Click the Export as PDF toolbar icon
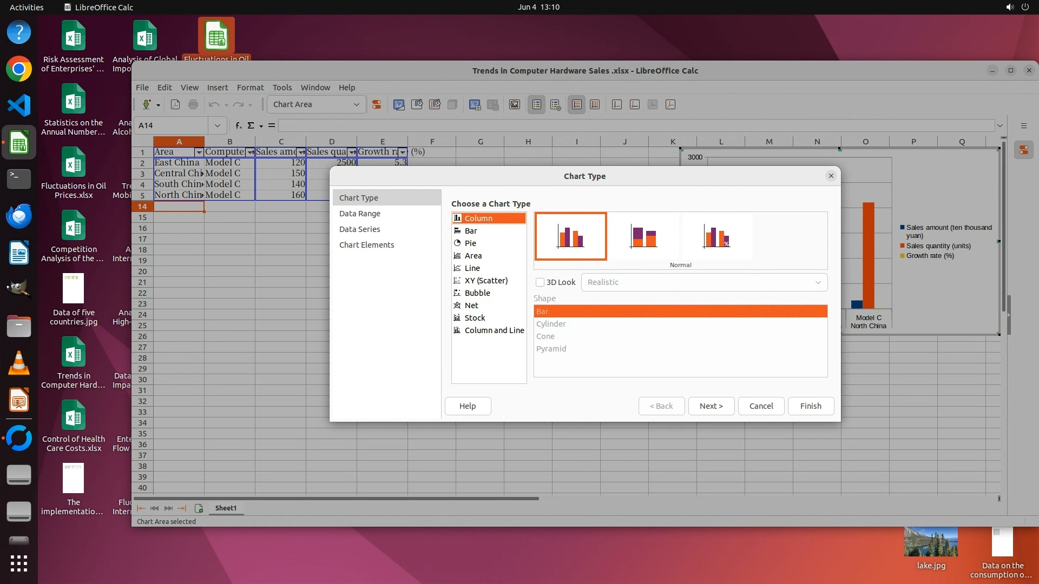The width and height of the screenshot is (1039, 584). point(175,105)
